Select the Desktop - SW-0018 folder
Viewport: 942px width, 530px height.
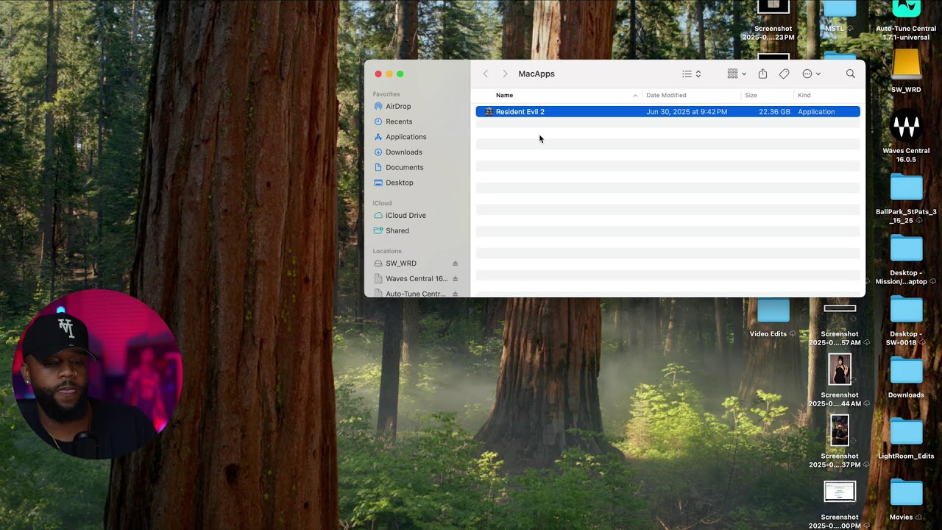(906, 309)
